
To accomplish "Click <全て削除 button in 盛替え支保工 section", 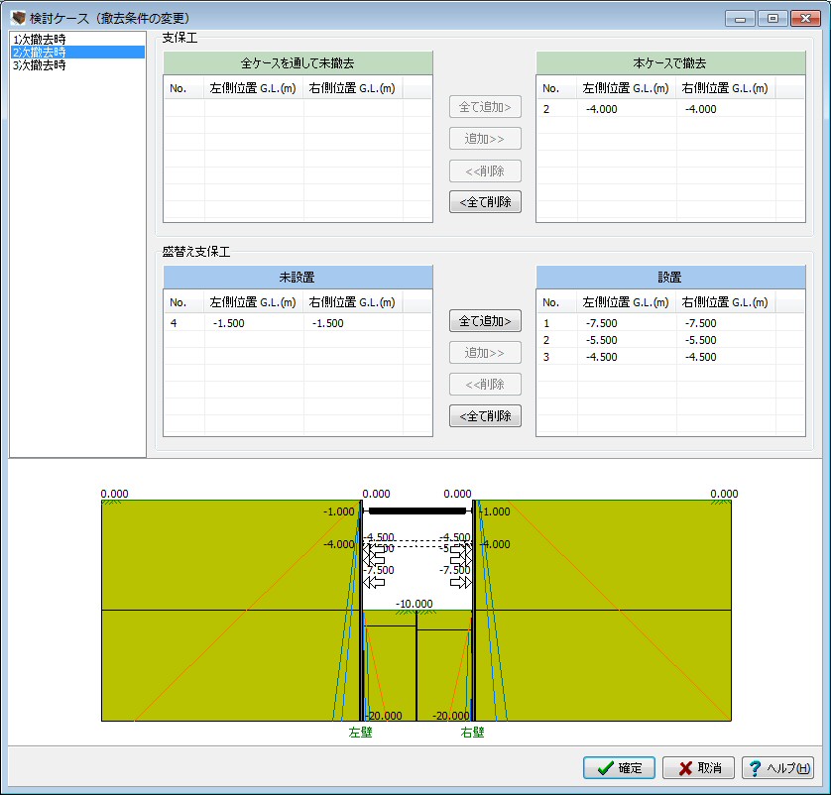I will pos(485,415).
